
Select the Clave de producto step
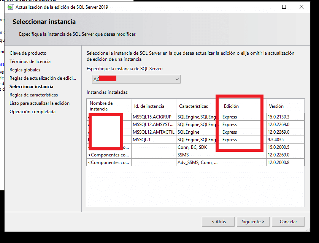(28, 53)
